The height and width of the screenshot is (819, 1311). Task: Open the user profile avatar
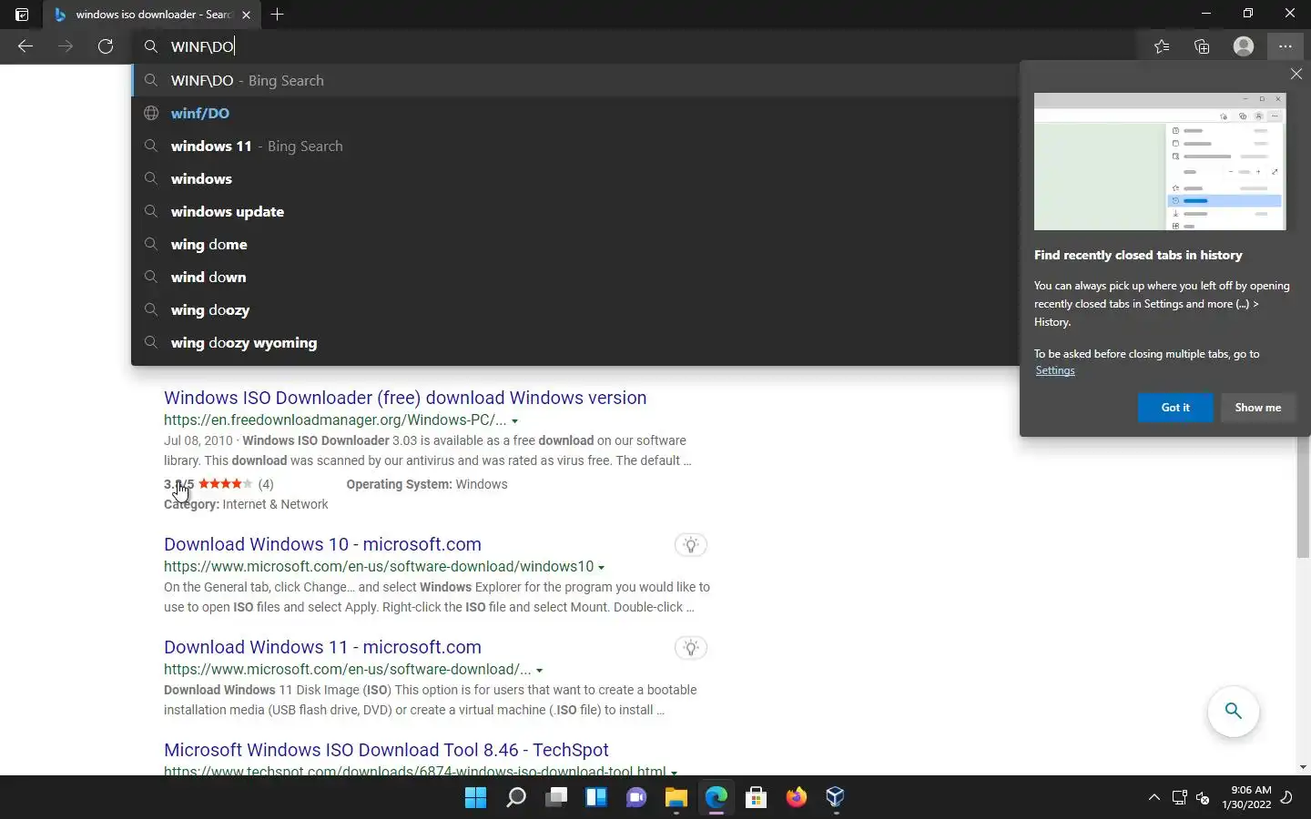(x=1244, y=46)
